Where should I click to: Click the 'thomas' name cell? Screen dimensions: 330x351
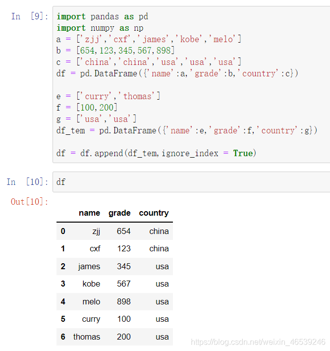point(87,337)
